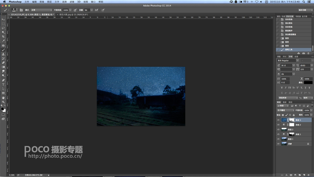Open layer blend mode 正片叠底 dropdown
The height and width of the screenshot is (177, 314).
click(x=286, y=111)
